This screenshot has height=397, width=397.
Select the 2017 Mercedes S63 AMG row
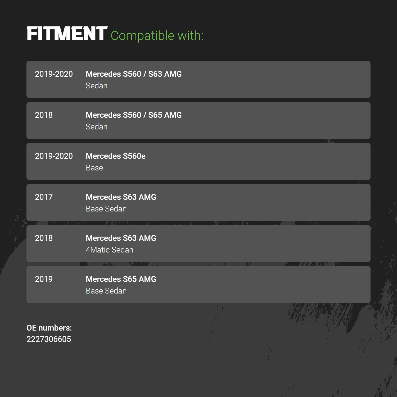[x=198, y=202]
